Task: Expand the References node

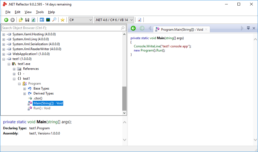Action: 14,69
